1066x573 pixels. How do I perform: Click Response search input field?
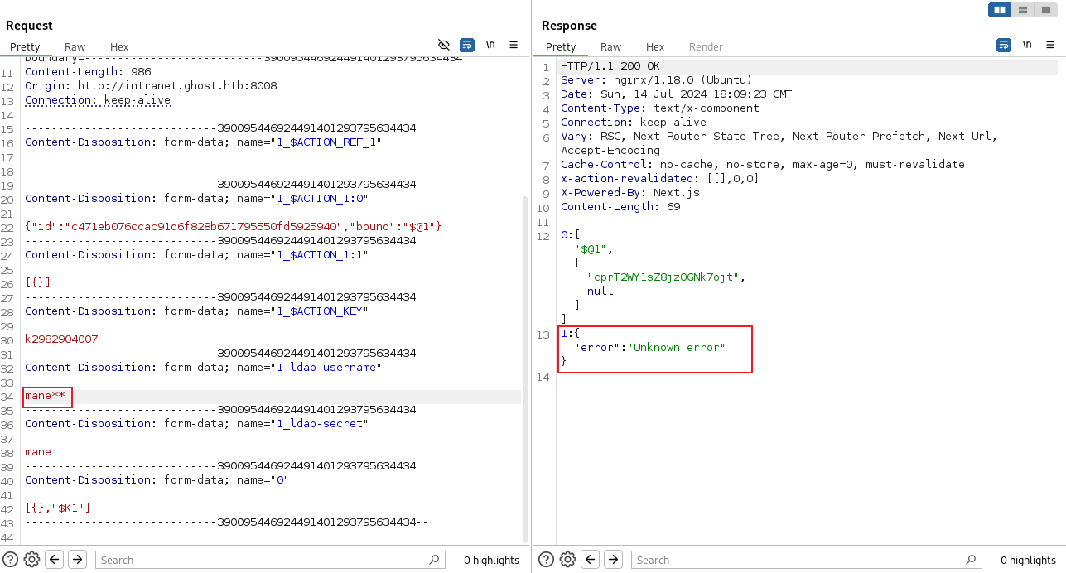point(806,560)
